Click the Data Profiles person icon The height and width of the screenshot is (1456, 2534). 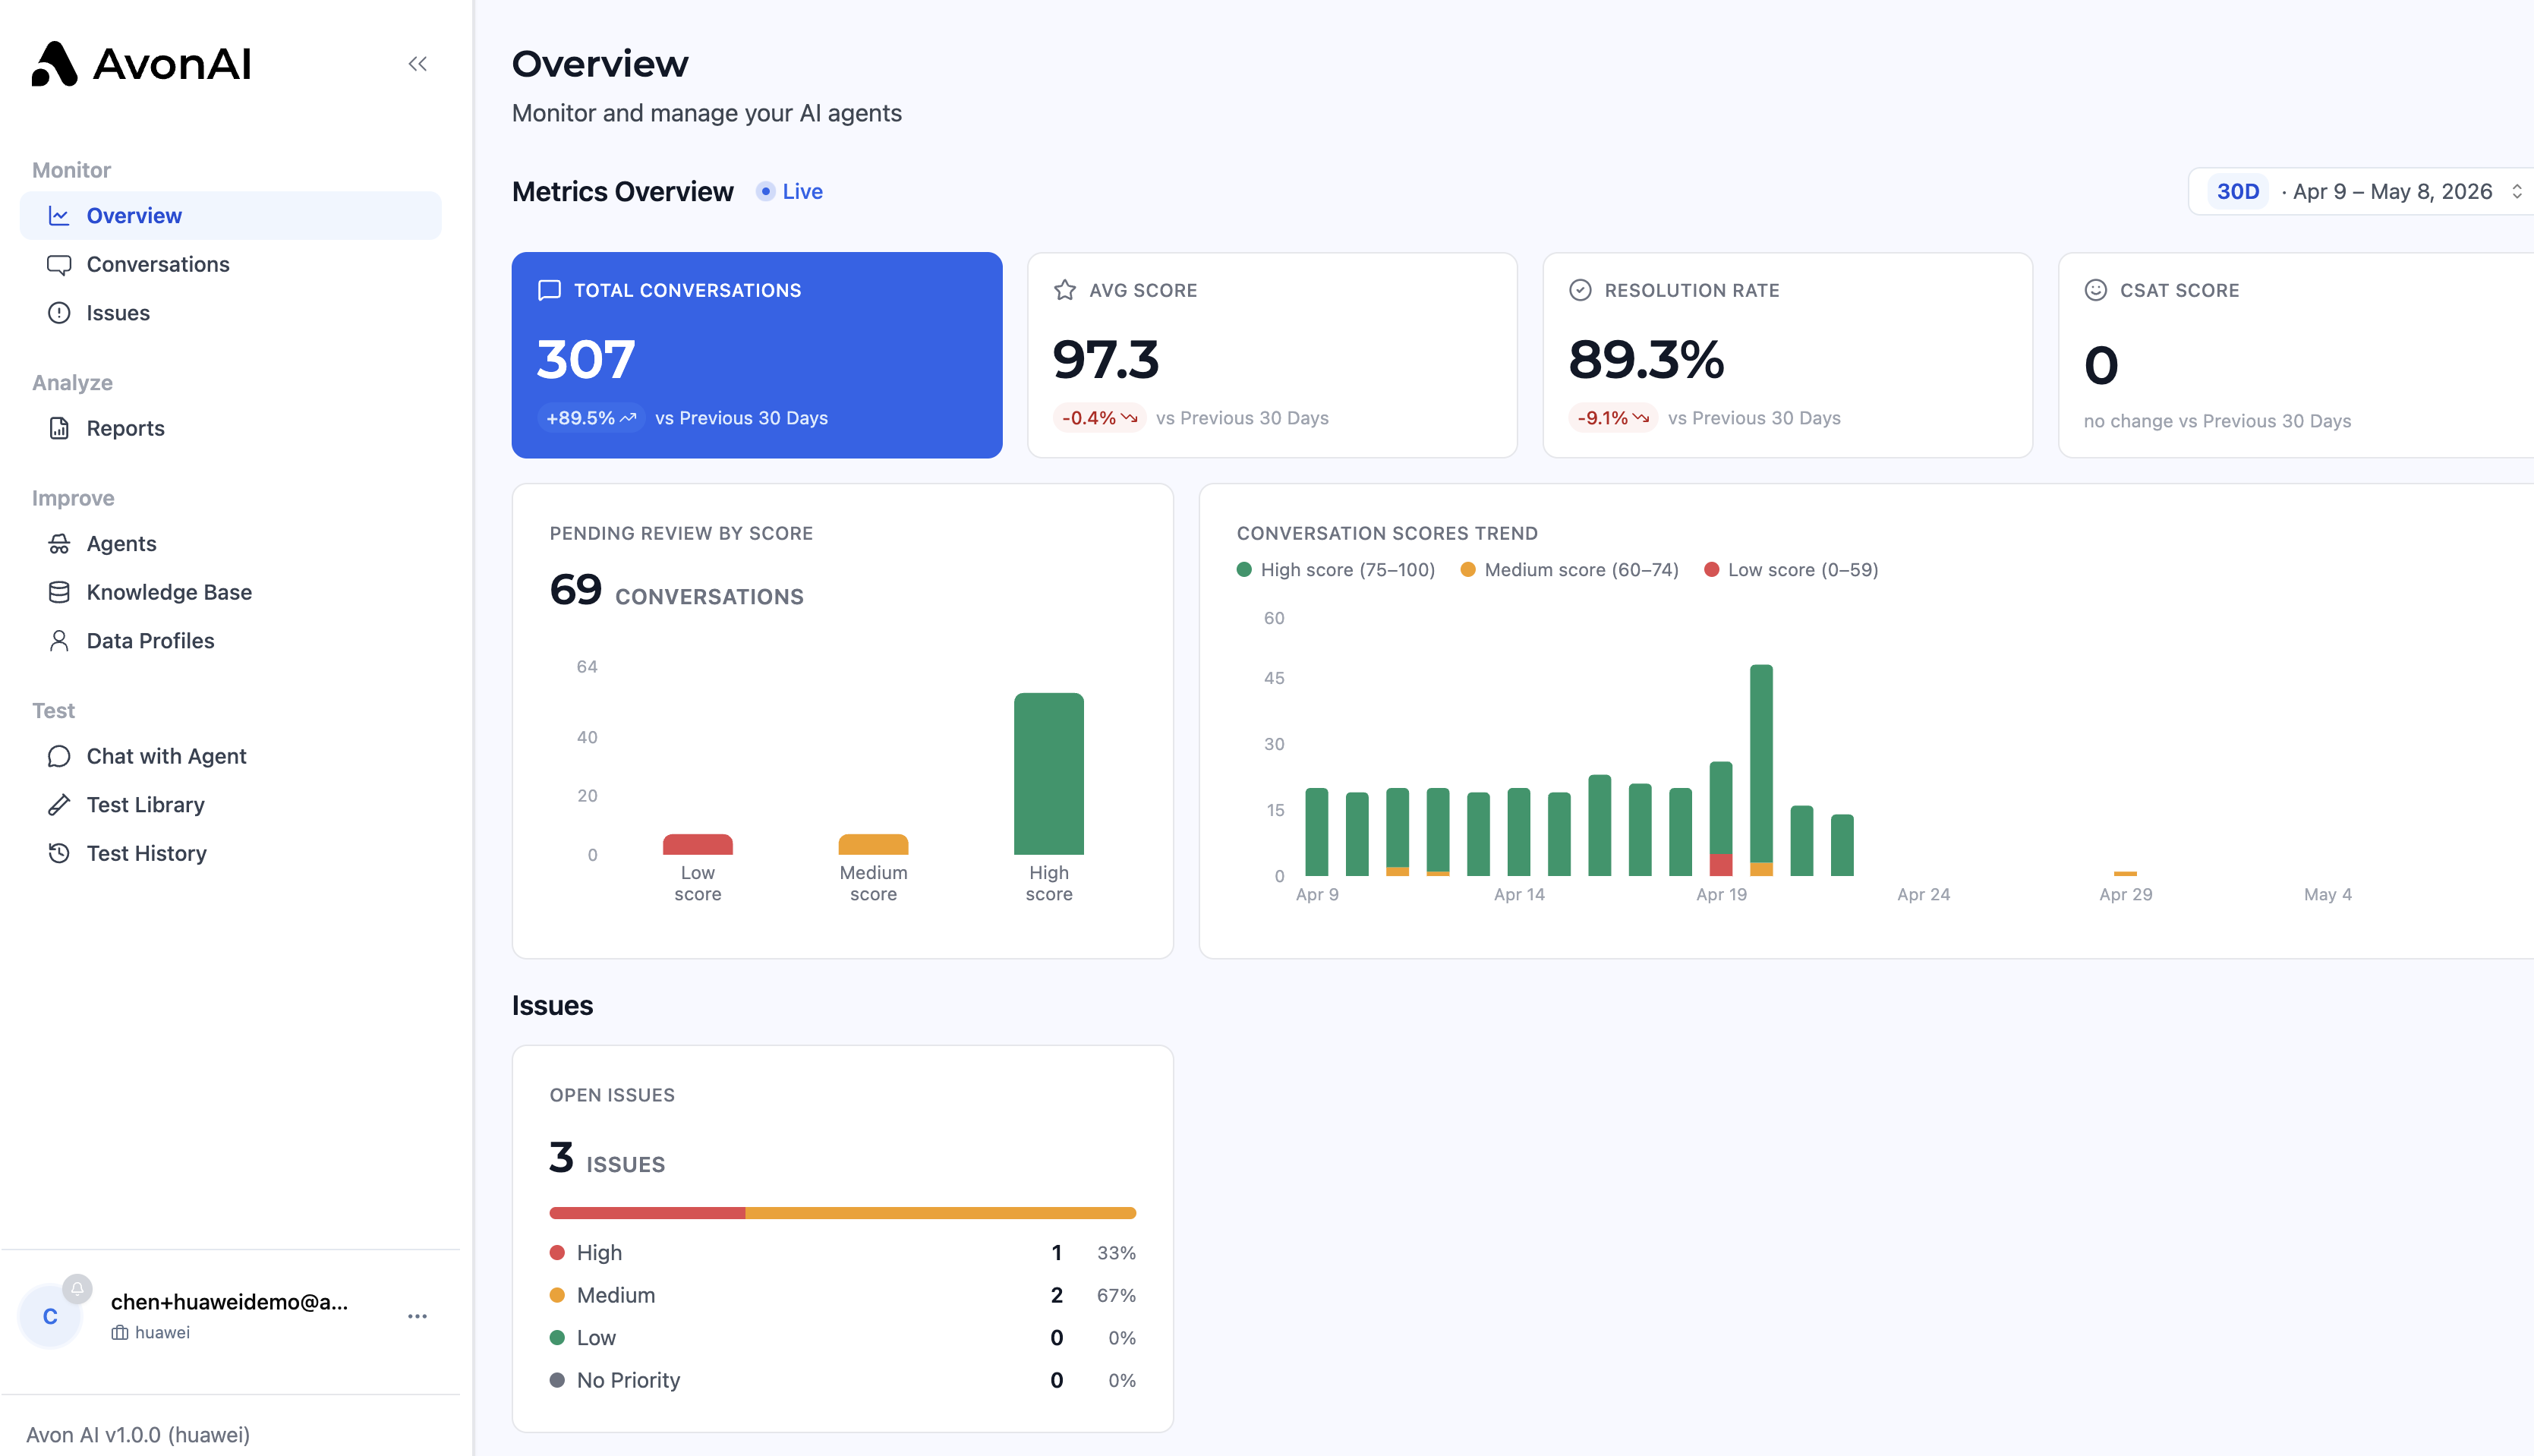click(x=59, y=641)
